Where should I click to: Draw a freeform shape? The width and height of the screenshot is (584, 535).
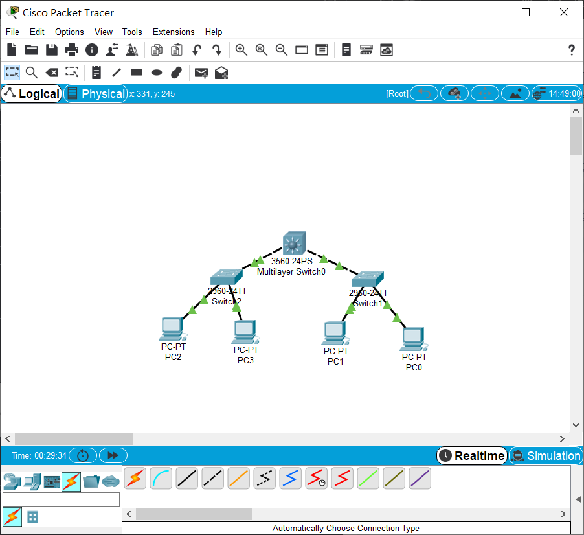tap(177, 73)
